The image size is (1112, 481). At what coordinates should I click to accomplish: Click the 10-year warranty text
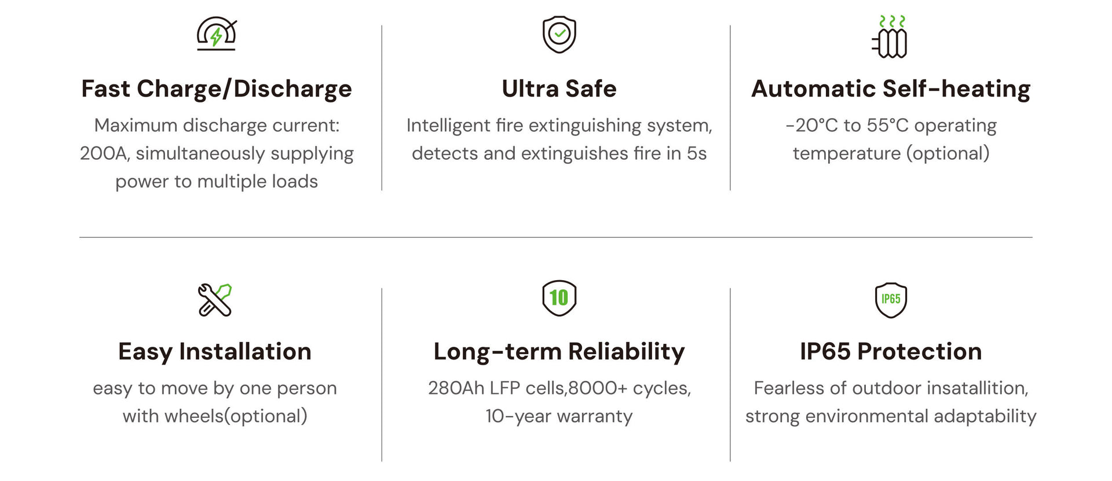click(559, 416)
